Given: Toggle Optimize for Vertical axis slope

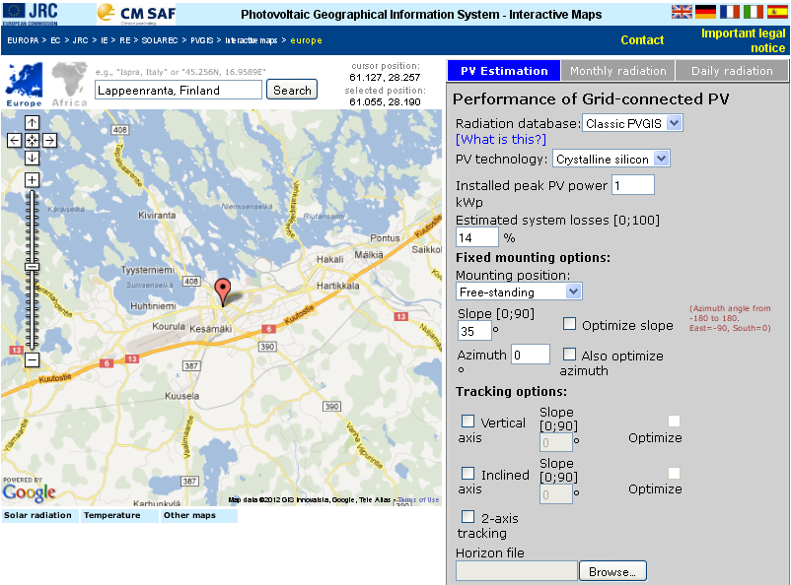Looking at the screenshot, I should pos(674,422).
